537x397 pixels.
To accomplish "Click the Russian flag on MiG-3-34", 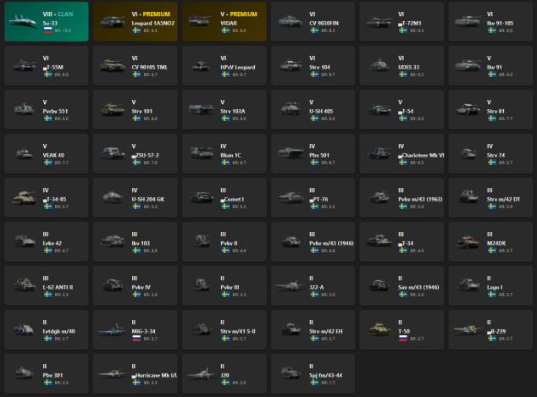I will (x=136, y=338).
